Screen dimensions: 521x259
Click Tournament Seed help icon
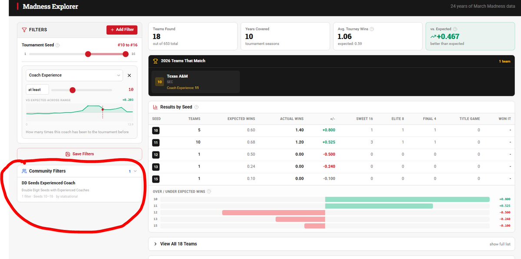(57, 45)
